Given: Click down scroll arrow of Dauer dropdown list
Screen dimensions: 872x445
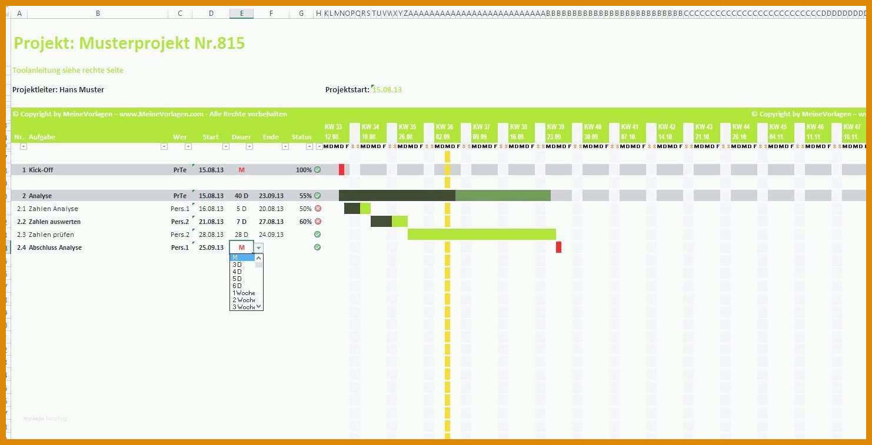Looking at the screenshot, I should 259,306.
